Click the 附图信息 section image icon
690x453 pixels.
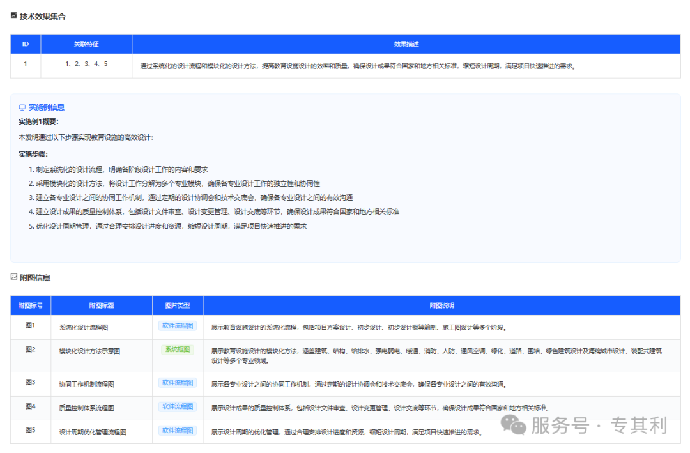tap(13, 277)
